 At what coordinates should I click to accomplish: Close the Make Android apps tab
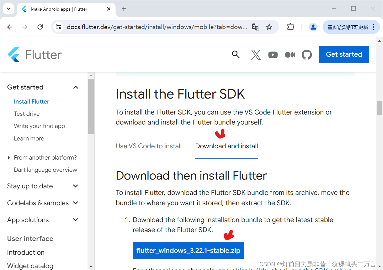tap(109, 9)
